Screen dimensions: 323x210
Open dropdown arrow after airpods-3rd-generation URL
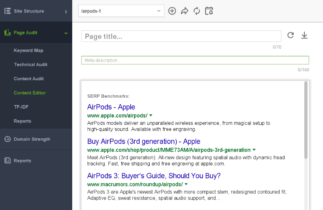254,150
